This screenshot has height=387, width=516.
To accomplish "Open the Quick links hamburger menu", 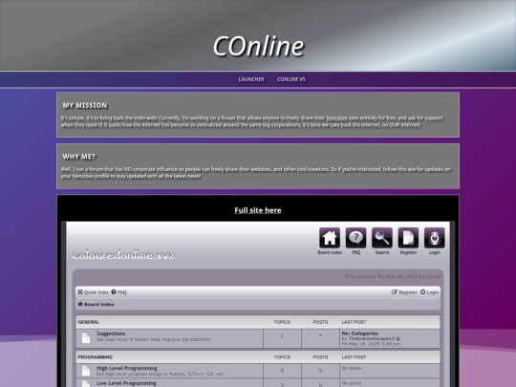I will click(93, 292).
